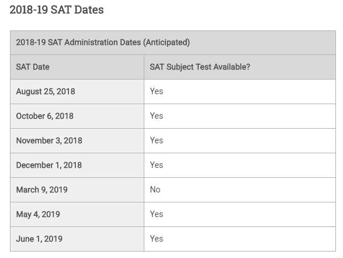Viewport: 343px width, 258px height.
Task: Click 'No' in the March 9 row
Action: coord(155,190)
